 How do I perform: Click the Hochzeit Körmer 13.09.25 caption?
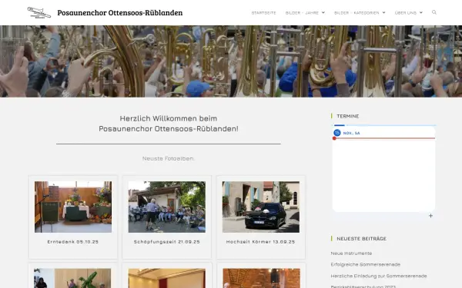click(x=261, y=242)
